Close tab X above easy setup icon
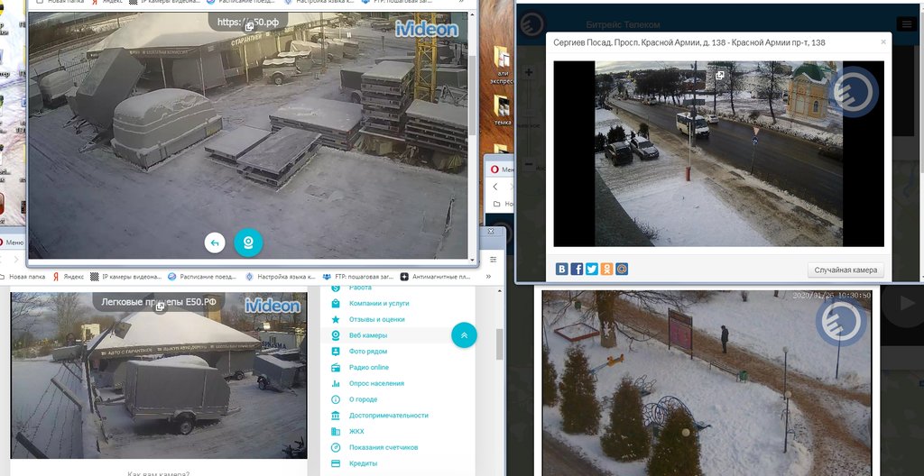 pos(491,232)
